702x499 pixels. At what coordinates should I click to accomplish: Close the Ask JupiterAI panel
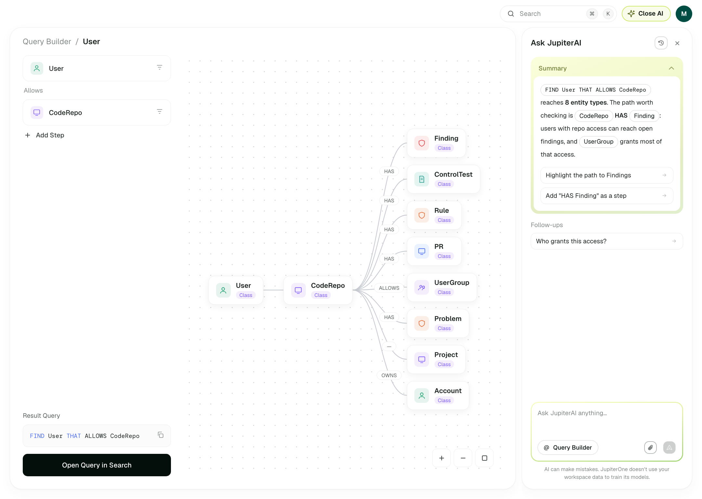pyautogui.click(x=677, y=43)
